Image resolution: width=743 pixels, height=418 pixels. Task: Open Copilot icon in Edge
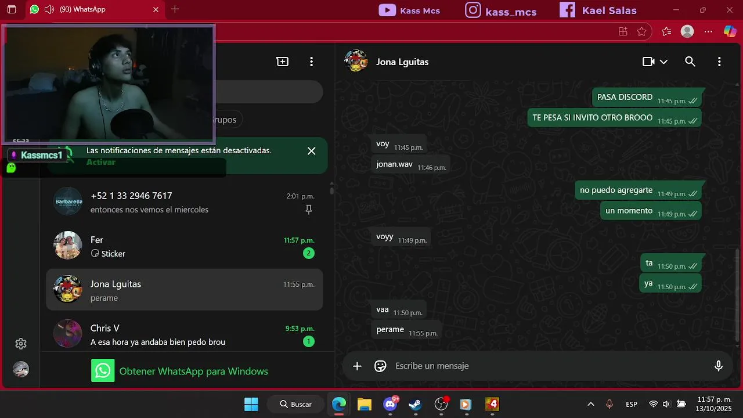tap(730, 31)
